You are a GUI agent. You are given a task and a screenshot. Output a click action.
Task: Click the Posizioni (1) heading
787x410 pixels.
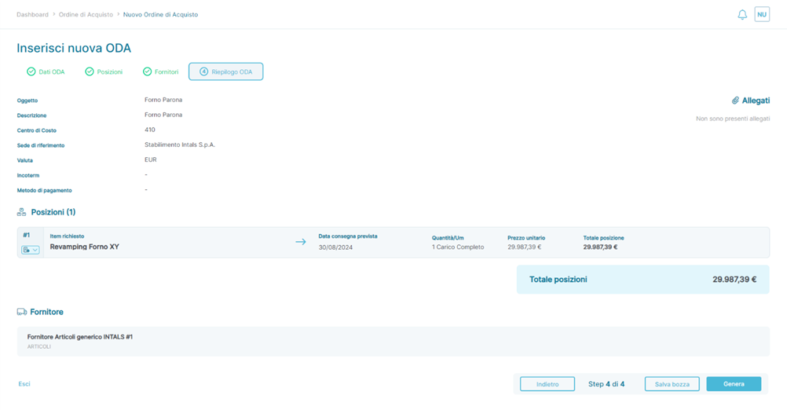pyautogui.click(x=53, y=212)
